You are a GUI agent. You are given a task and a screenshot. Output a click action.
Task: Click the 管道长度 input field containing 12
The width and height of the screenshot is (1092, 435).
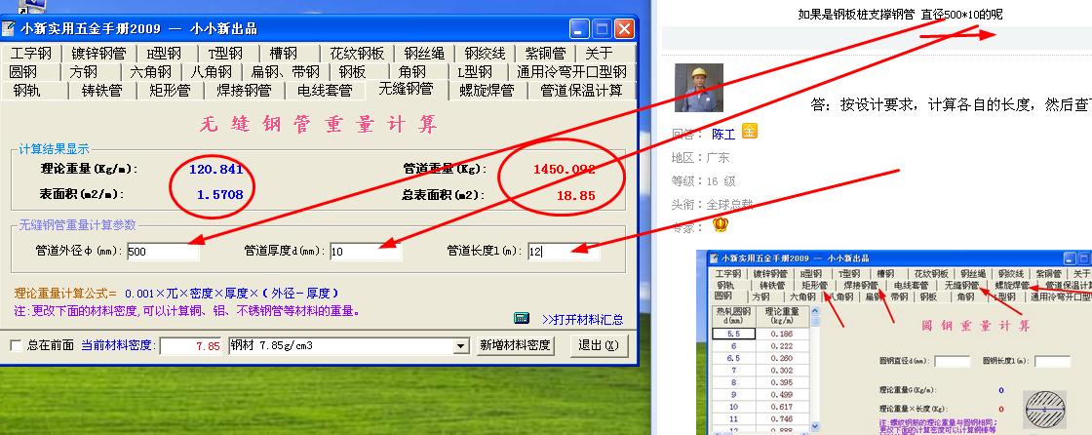point(564,252)
